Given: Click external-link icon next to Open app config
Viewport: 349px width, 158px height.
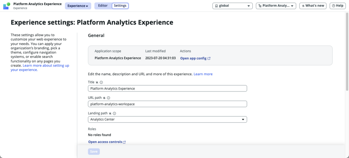Looking at the screenshot, I should [x=209, y=59].
